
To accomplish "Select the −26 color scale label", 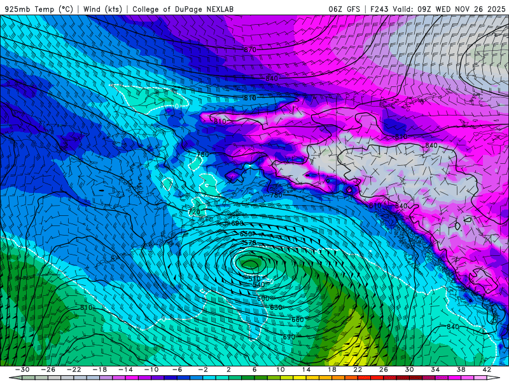I will pos(48,370).
